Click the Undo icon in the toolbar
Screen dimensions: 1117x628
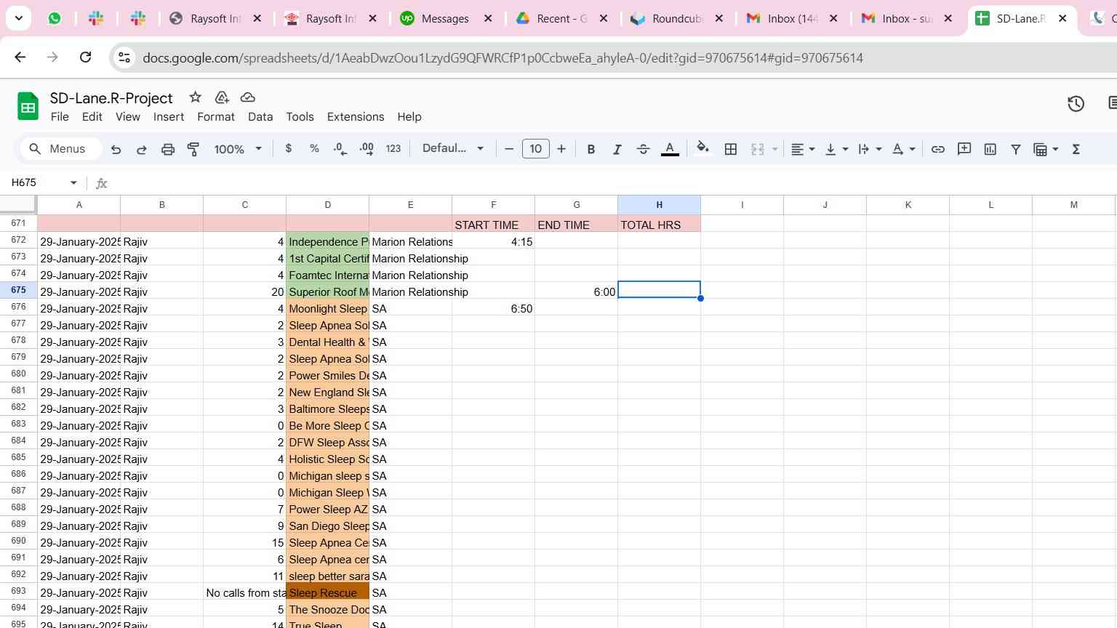(x=116, y=149)
